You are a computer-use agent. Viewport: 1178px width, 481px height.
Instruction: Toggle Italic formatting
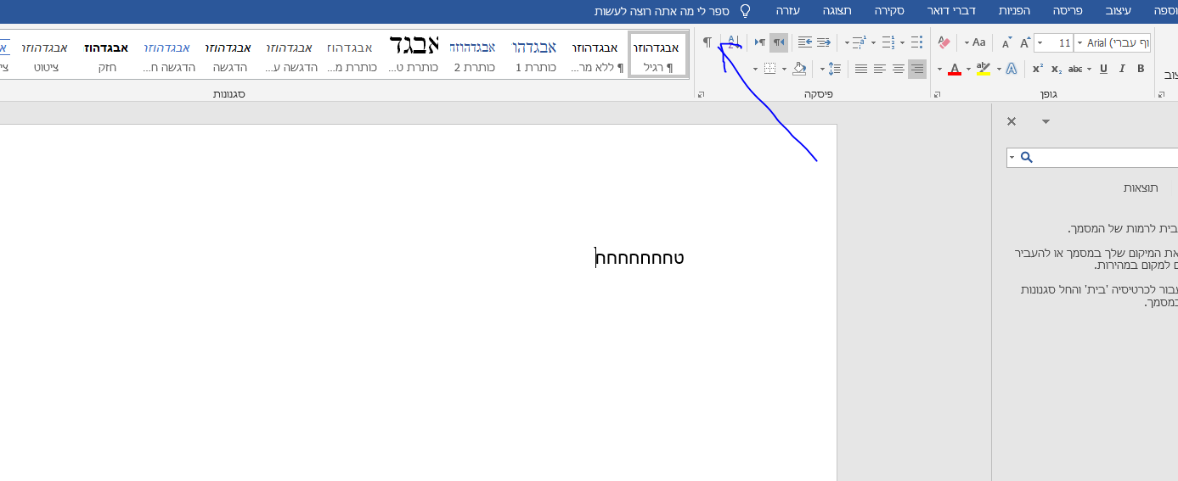[x=1122, y=69]
